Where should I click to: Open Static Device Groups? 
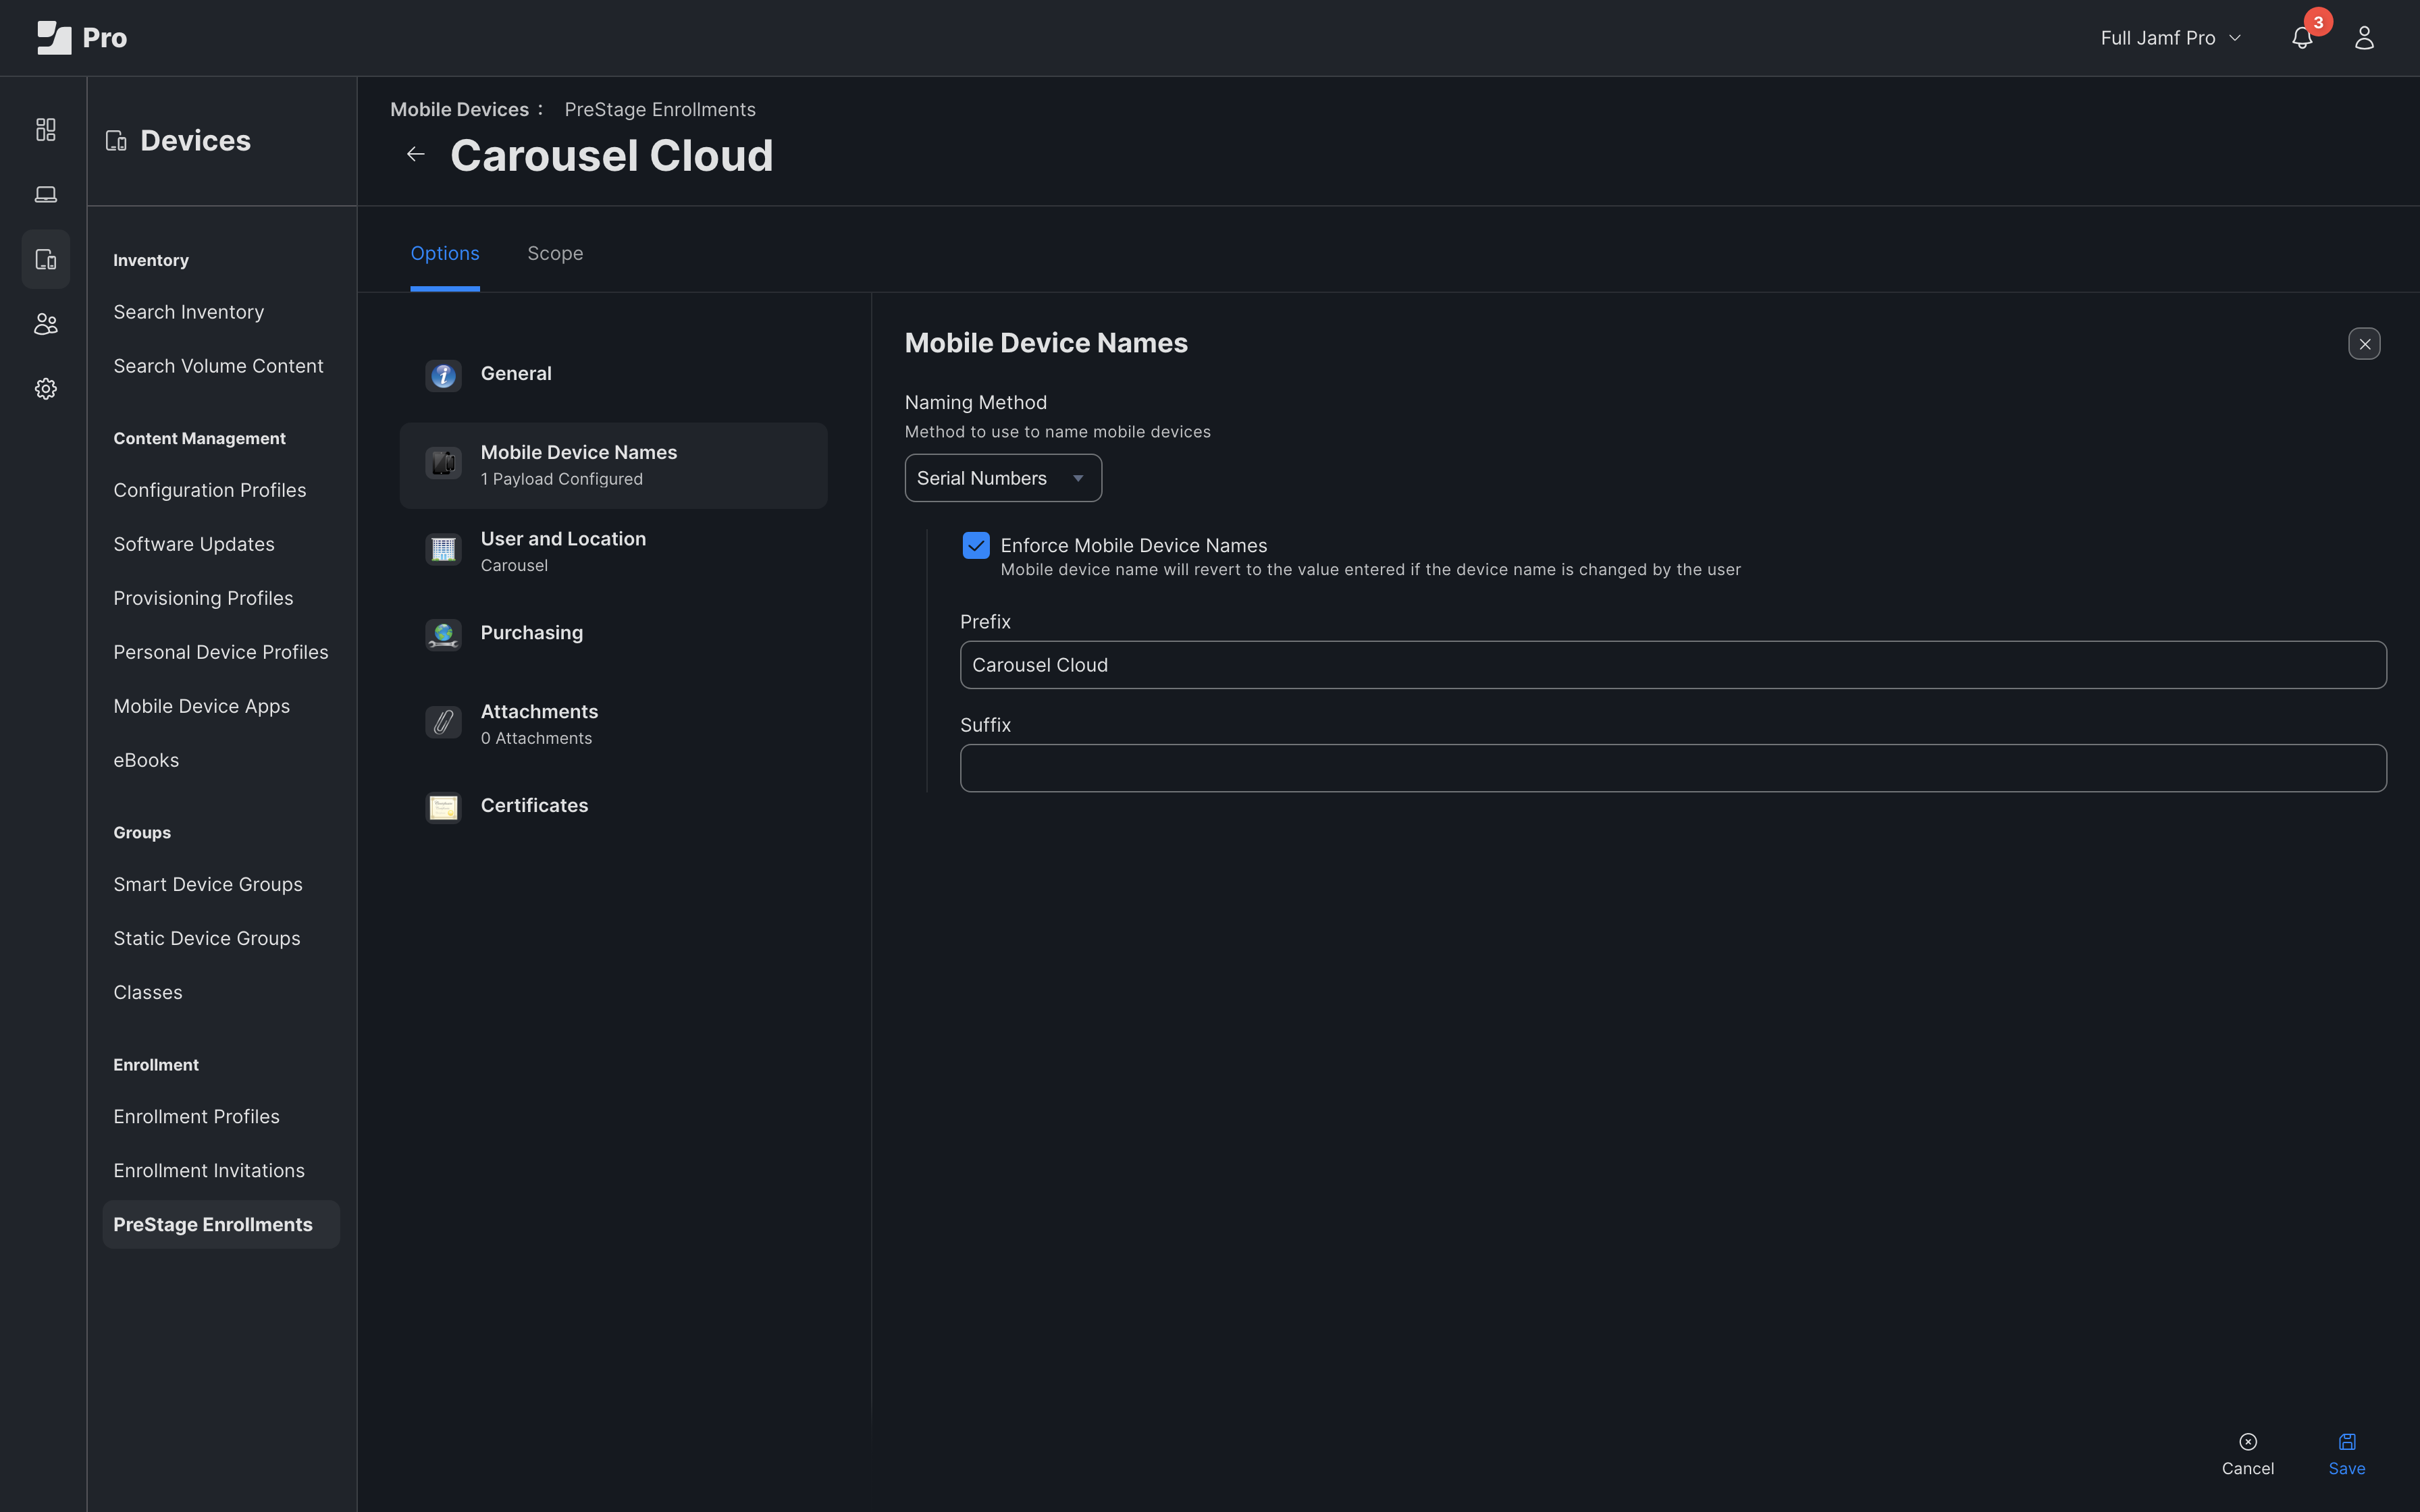207,938
